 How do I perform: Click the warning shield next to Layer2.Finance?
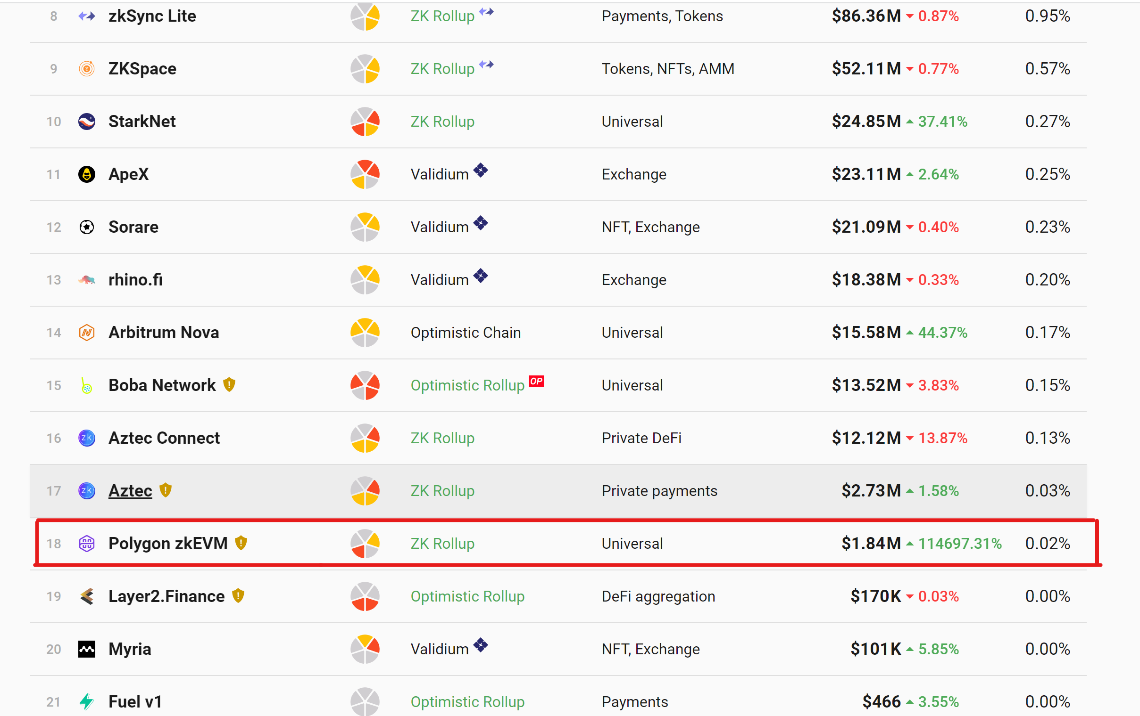[239, 595]
